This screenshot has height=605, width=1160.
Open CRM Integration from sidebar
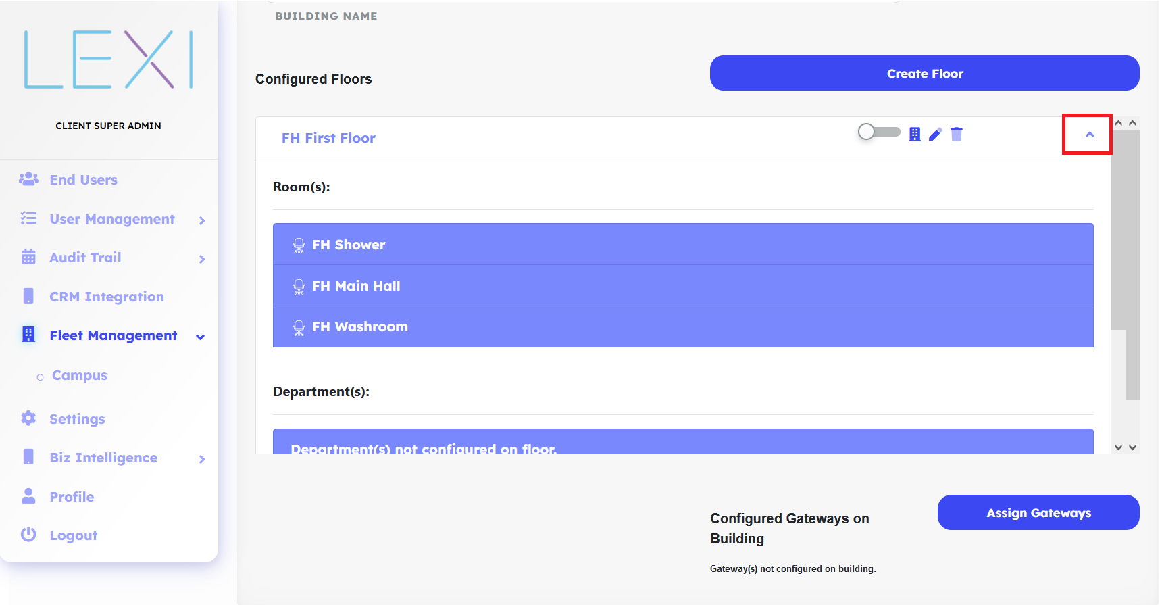click(x=107, y=297)
